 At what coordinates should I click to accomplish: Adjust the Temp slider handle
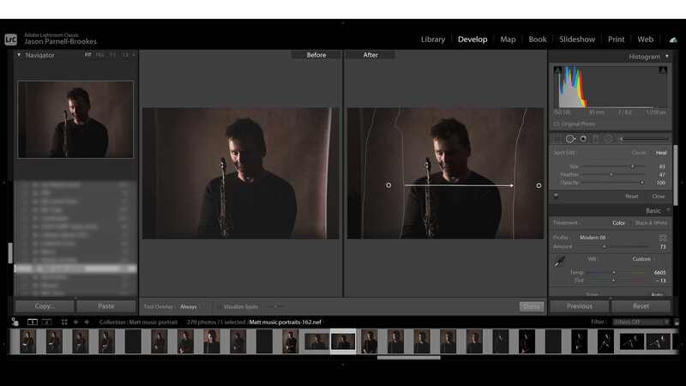pyautogui.click(x=614, y=272)
